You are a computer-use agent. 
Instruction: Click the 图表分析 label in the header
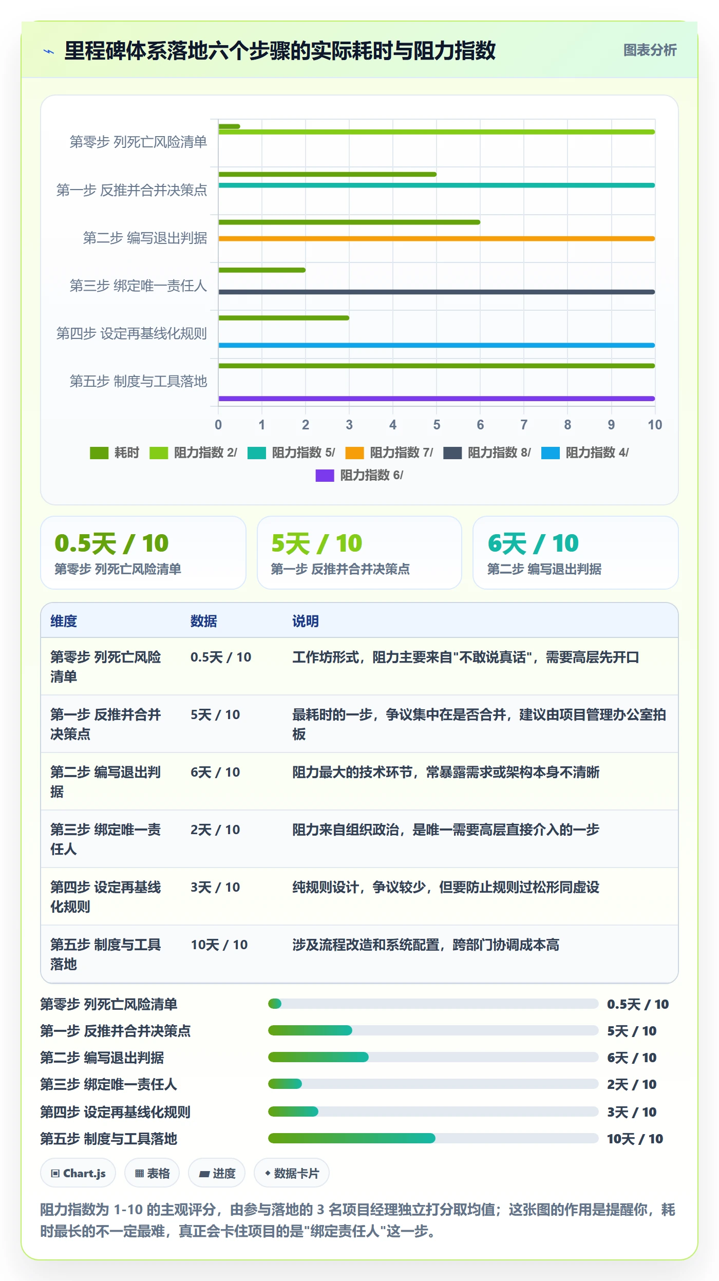[x=650, y=50]
